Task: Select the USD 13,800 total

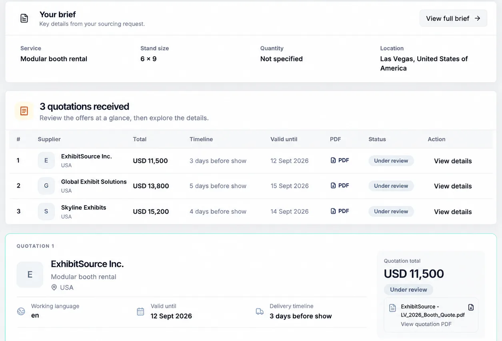Action: [x=151, y=186]
